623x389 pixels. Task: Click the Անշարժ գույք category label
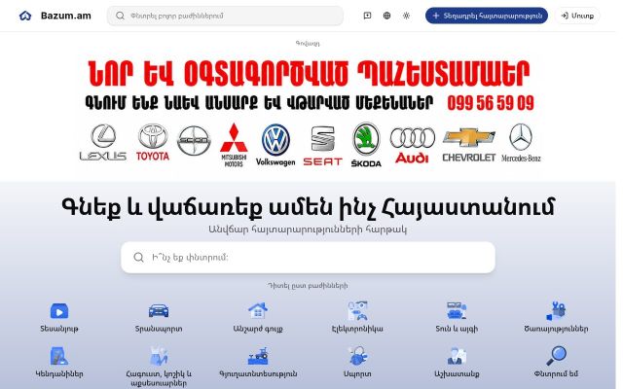[x=258, y=329]
